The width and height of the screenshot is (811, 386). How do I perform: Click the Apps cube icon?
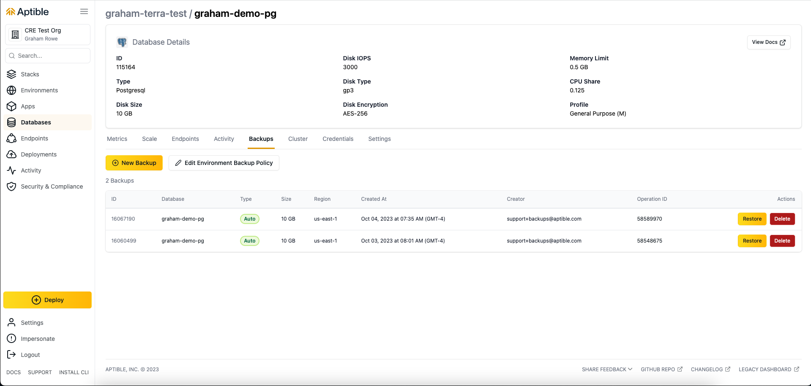pos(11,106)
